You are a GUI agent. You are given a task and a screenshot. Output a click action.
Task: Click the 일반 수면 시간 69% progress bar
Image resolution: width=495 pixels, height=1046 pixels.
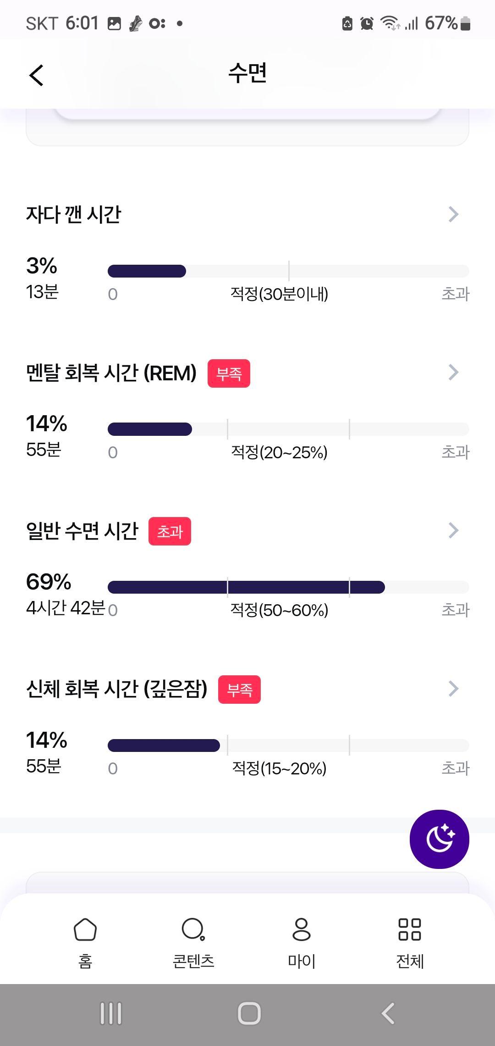(288, 587)
